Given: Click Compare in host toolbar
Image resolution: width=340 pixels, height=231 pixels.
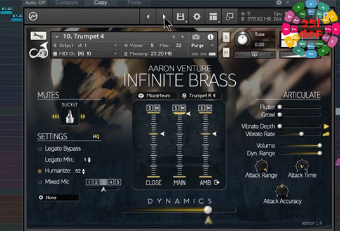Looking at the screenshot, I should pyautogui.click(x=67, y=3).
